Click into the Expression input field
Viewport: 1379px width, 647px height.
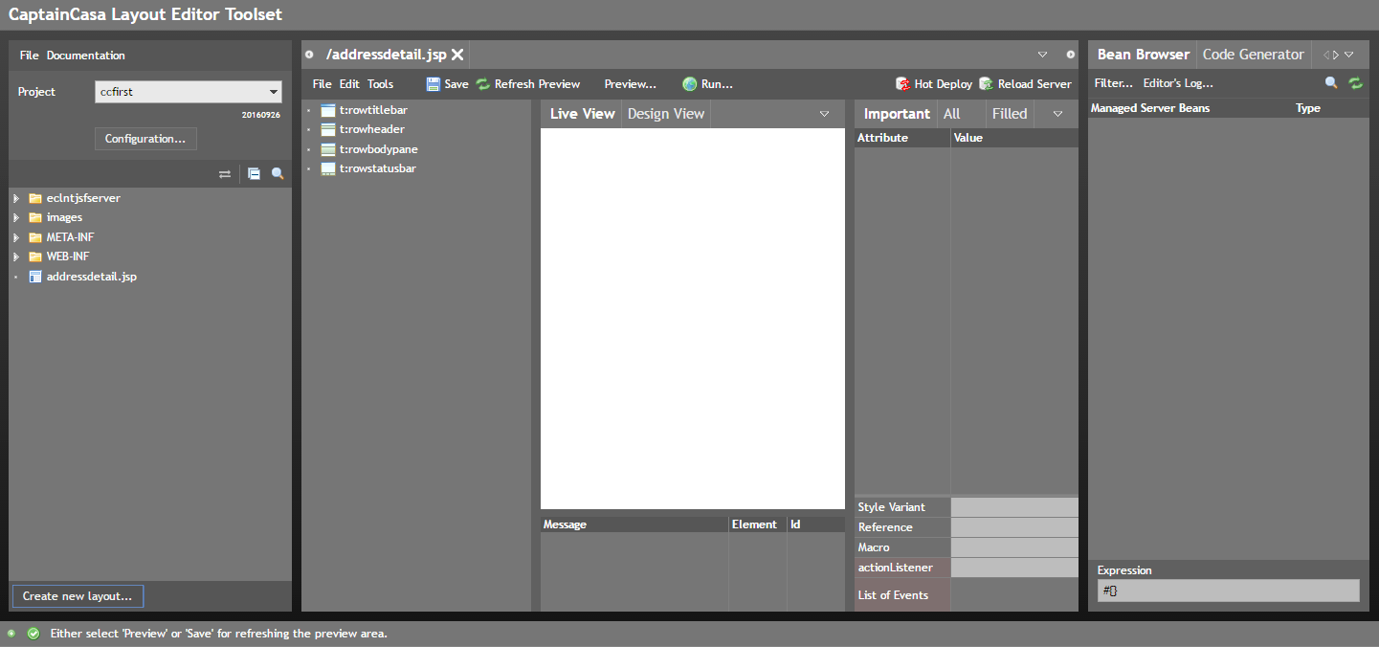click(1228, 591)
